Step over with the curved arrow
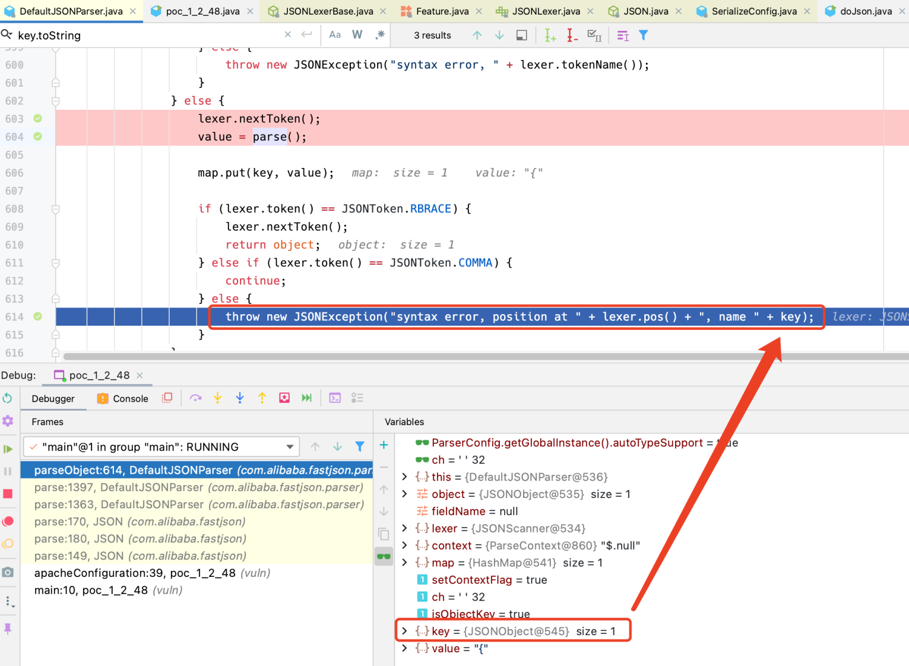The image size is (909, 666). pyautogui.click(x=195, y=398)
